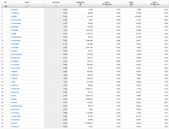Click CNMC's Price/NAV value 123.8095
Image resolution: width=169 pixels, height=129 pixels.
click(x=138, y=16)
